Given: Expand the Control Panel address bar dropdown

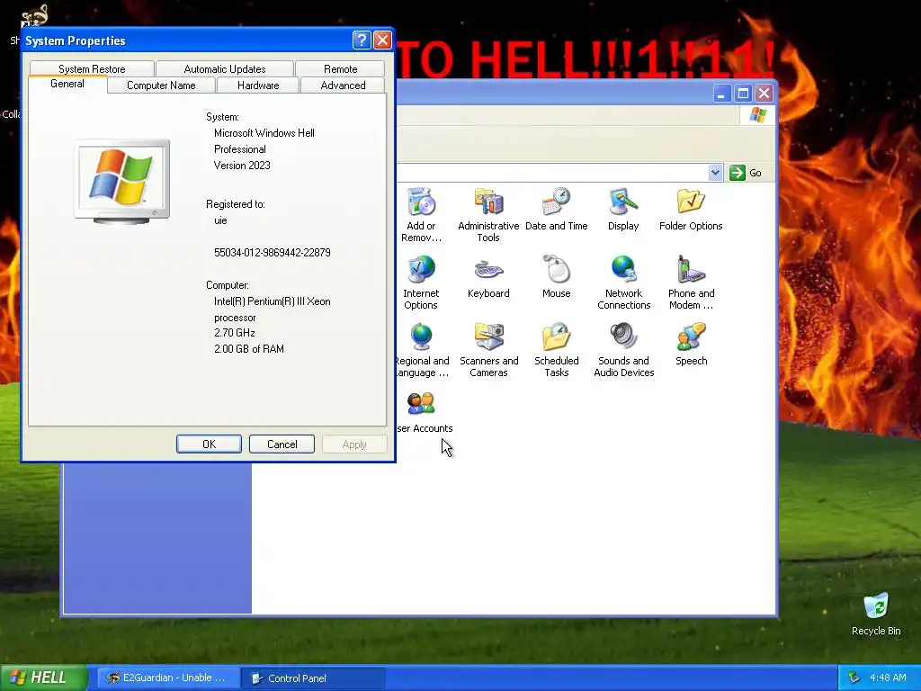Looking at the screenshot, I should [715, 173].
